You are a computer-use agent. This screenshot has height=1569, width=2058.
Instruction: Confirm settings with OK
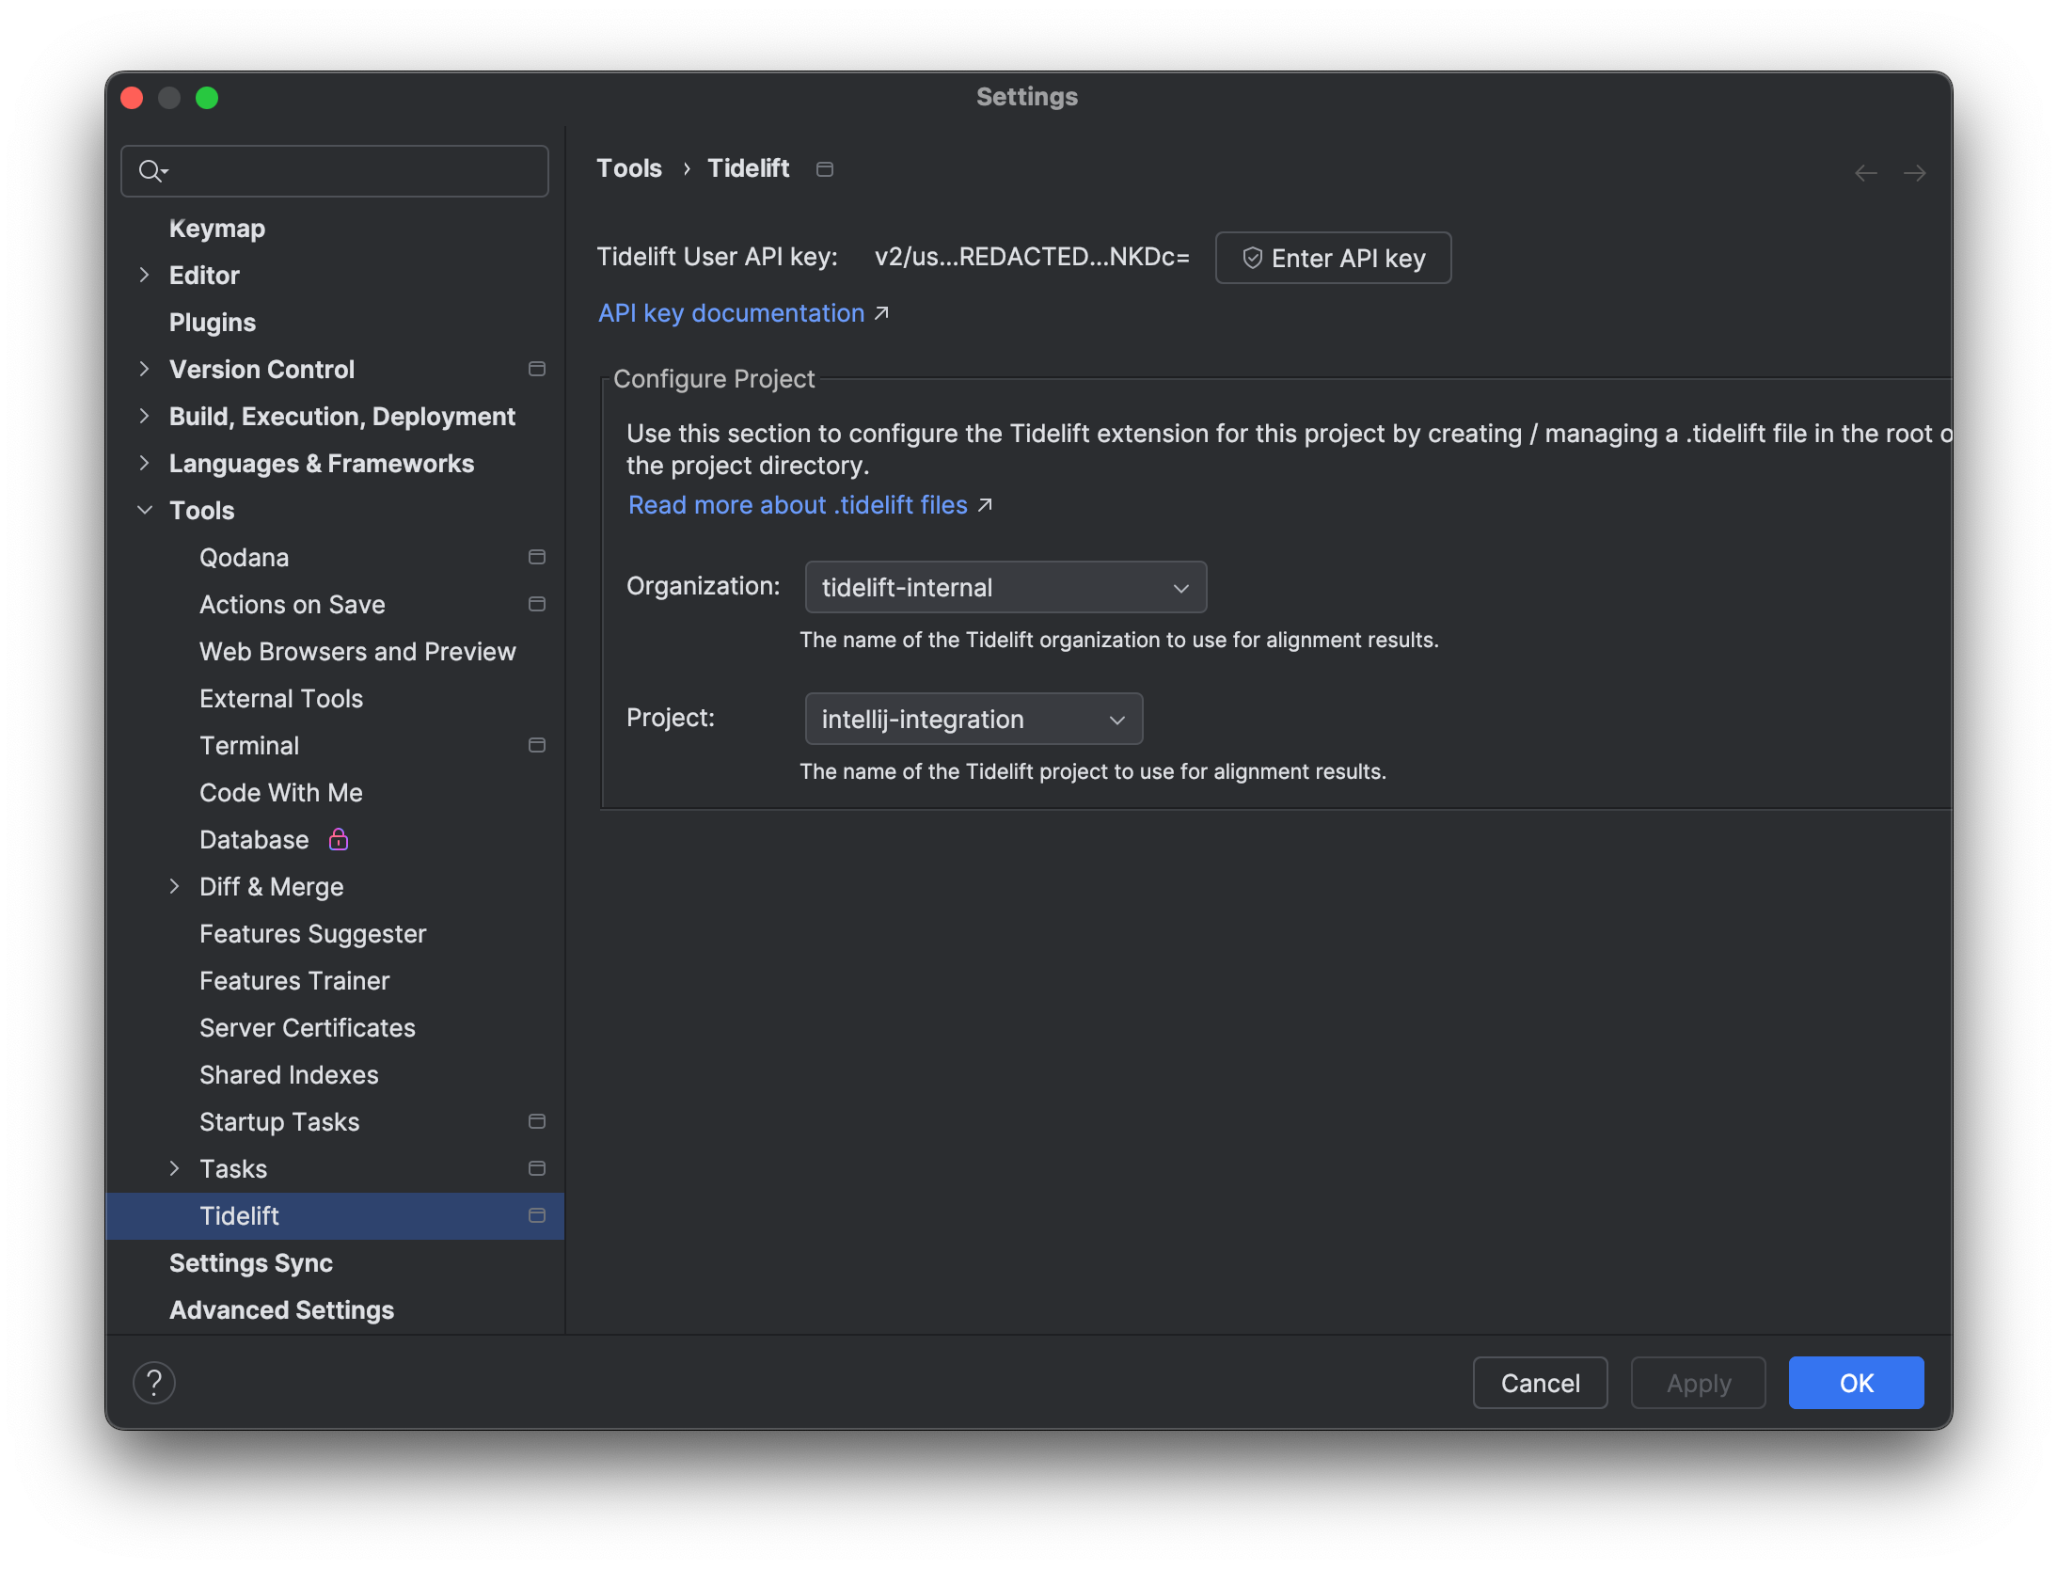click(1856, 1383)
